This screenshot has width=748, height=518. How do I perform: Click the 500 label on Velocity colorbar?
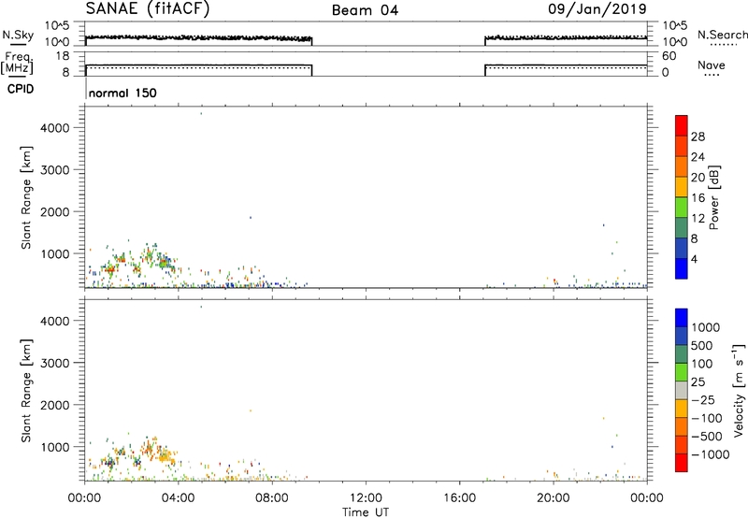coord(702,345)
